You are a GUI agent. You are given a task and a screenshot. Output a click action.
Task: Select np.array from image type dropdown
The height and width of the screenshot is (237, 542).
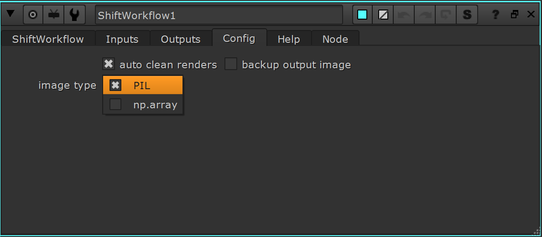coord(143,105)
